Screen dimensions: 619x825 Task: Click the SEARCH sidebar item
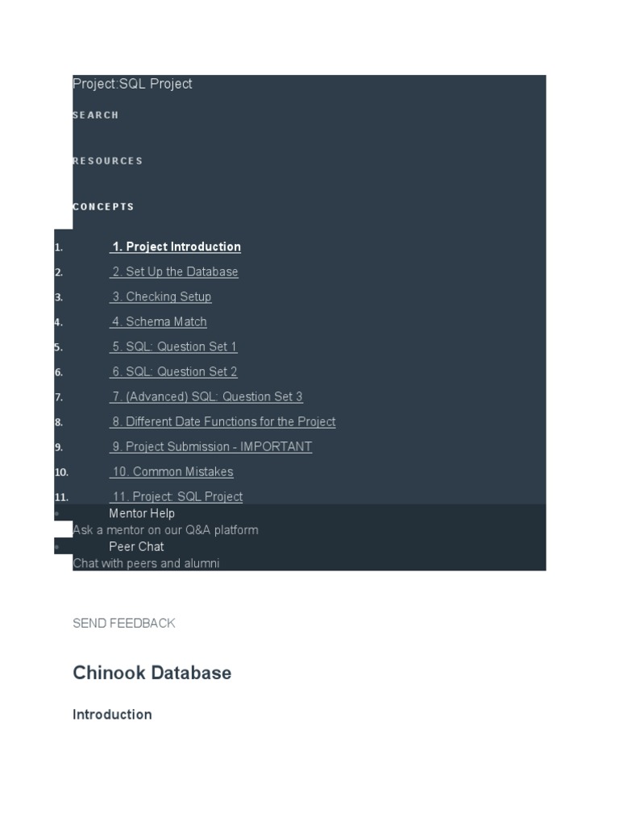[x=96, y=115]
